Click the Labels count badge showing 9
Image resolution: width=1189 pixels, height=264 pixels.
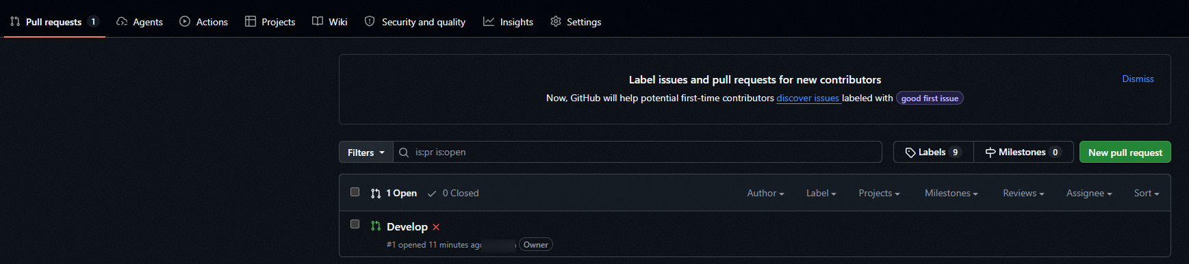click(955, 153)
